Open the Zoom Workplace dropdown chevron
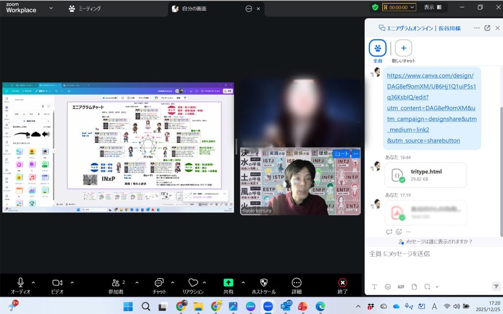 tap(51, 8)
